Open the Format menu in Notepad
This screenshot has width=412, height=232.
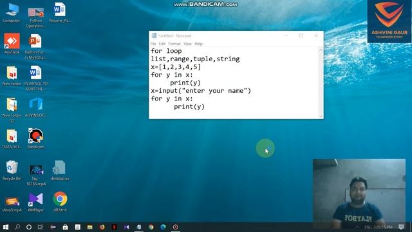point(174,44)
